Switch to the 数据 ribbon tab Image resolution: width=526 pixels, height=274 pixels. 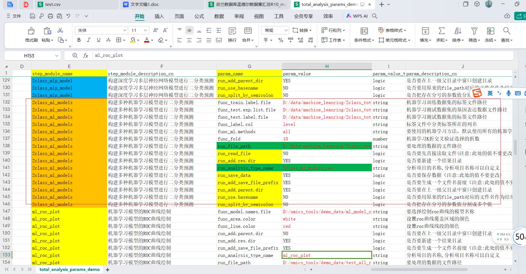point(219,16)
